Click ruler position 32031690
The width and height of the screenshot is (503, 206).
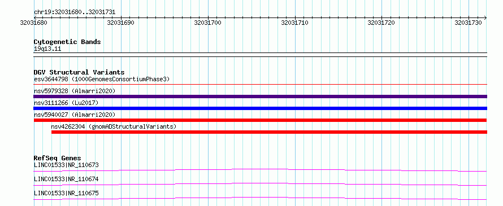coord(120,23)
